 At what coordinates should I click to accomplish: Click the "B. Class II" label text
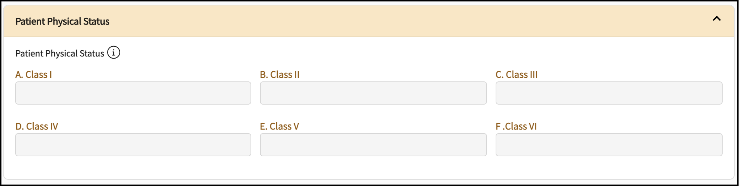(279, 75)
